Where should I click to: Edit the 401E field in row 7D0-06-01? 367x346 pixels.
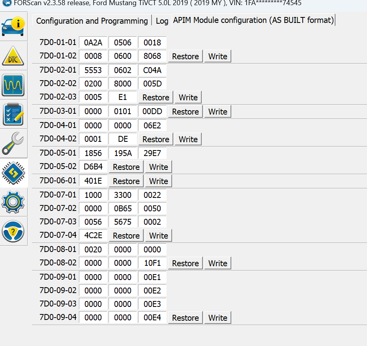93,181
